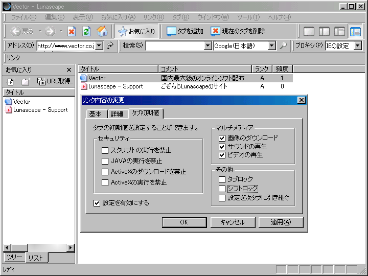This screenshot has width=368, height=276.
Task: Expand the 検索 keyword dropdown
Action: (x=208, y=45)
